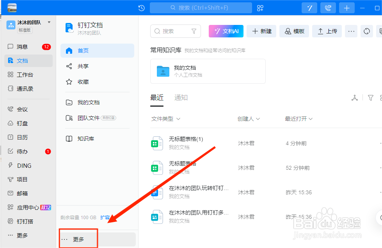Click the global search box in title bar
The image size is (382, 248).
point(201,8)
